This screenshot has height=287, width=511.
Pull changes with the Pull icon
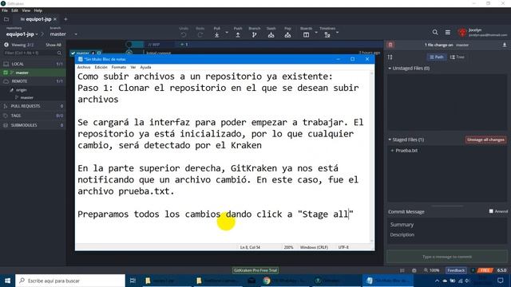pos(216,35)
